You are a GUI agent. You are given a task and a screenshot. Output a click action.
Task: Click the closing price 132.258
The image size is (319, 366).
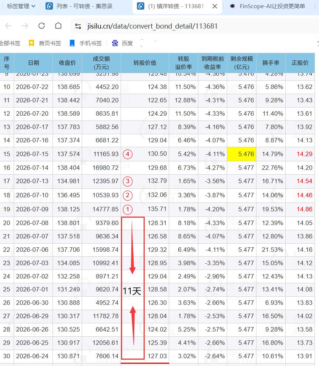[x=68, y=276]
